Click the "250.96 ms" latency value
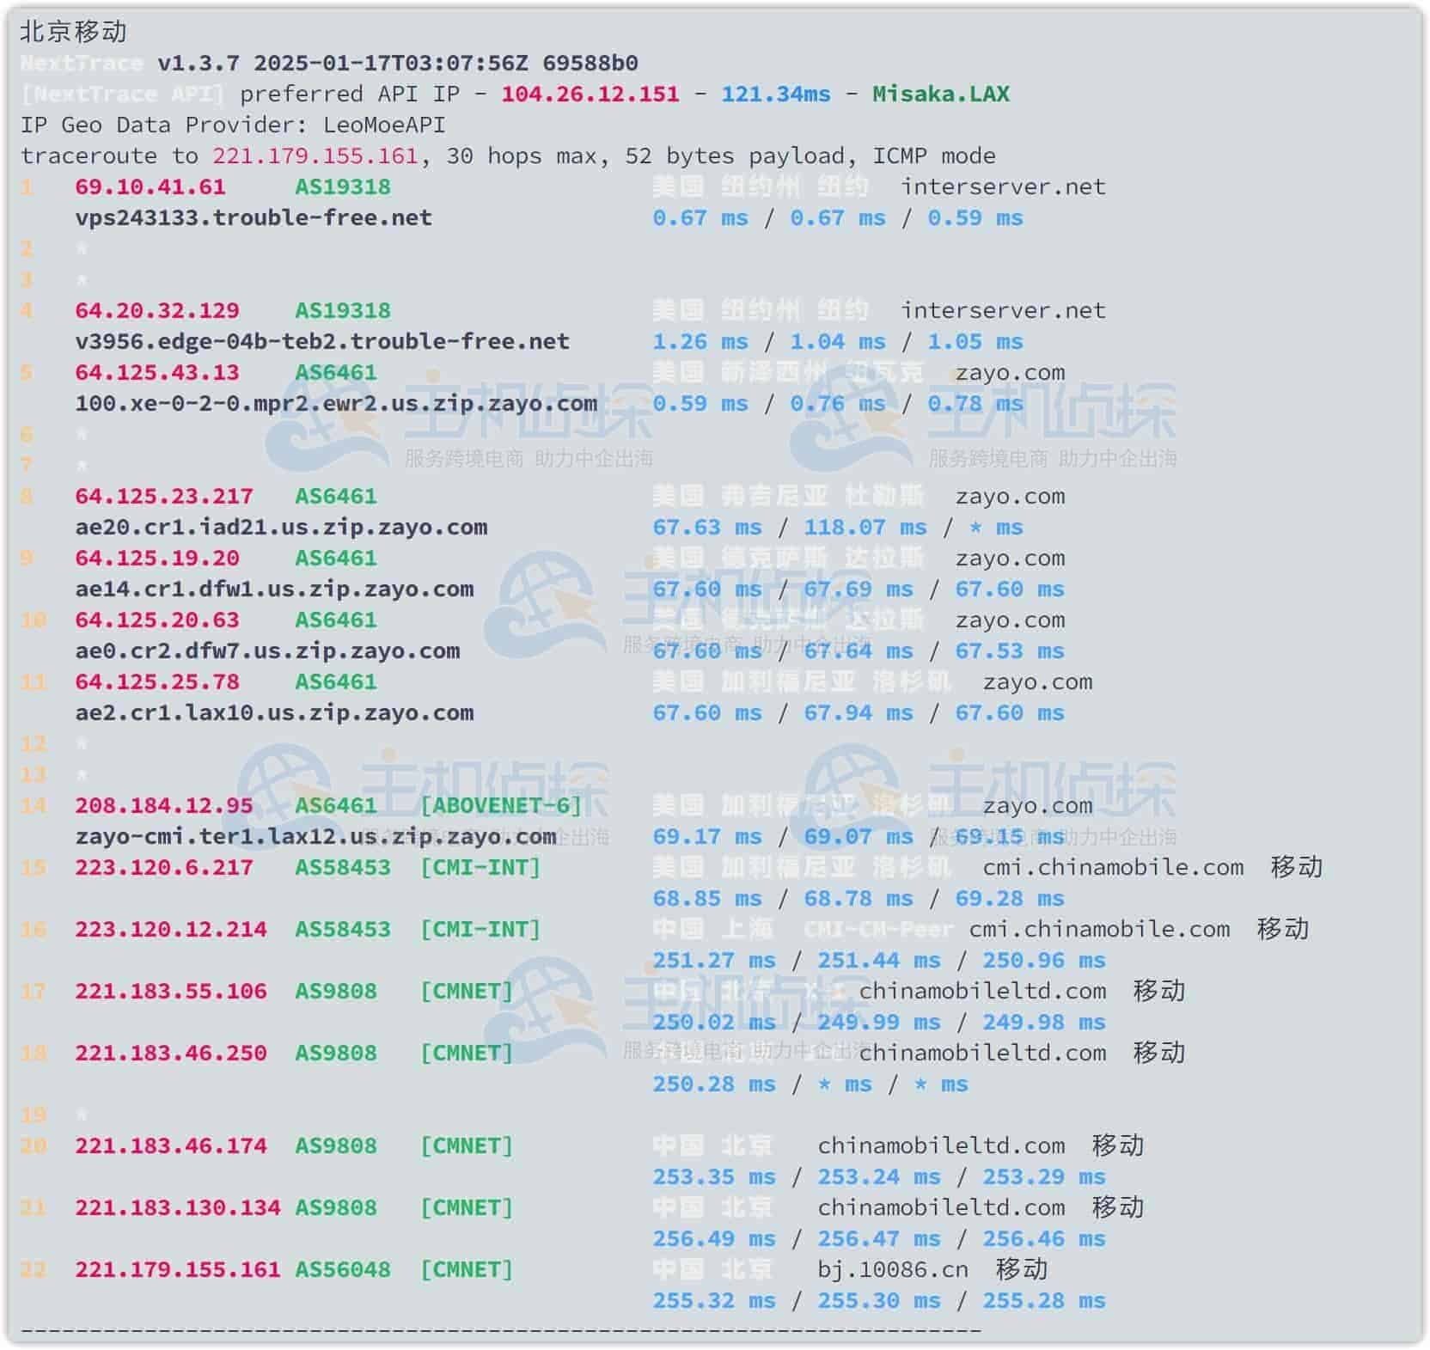The height and width of the screenshot is (1350, 1430). pyautogui.click(x=1044, y=960)
